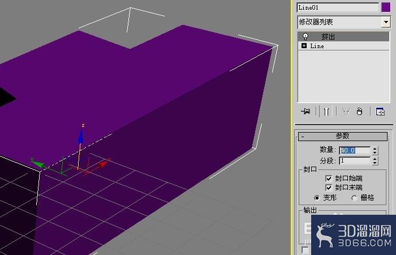Click Remove Modifier trash icon
The image size is (396, 255).
(359, 111)
